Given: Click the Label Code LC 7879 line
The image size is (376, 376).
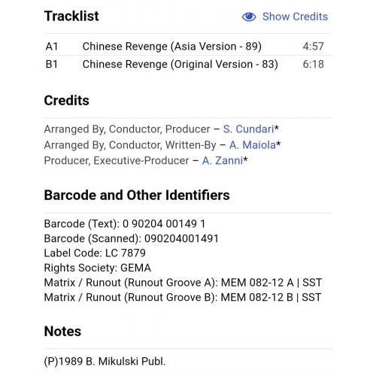Looking at the screenshot, I should pyautogui.click(x=95, y=253).
